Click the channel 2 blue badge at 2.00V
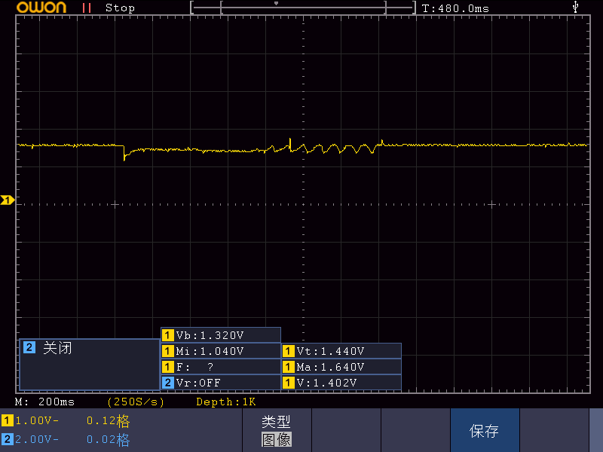 (8, 439)
